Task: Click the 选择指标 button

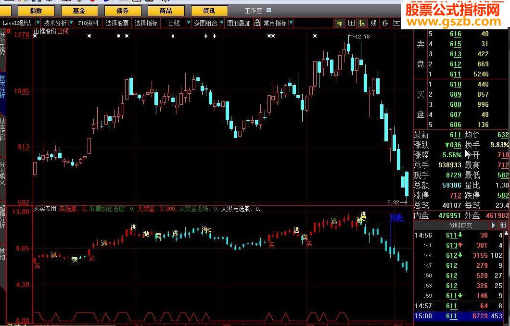Action: (146, 23)
